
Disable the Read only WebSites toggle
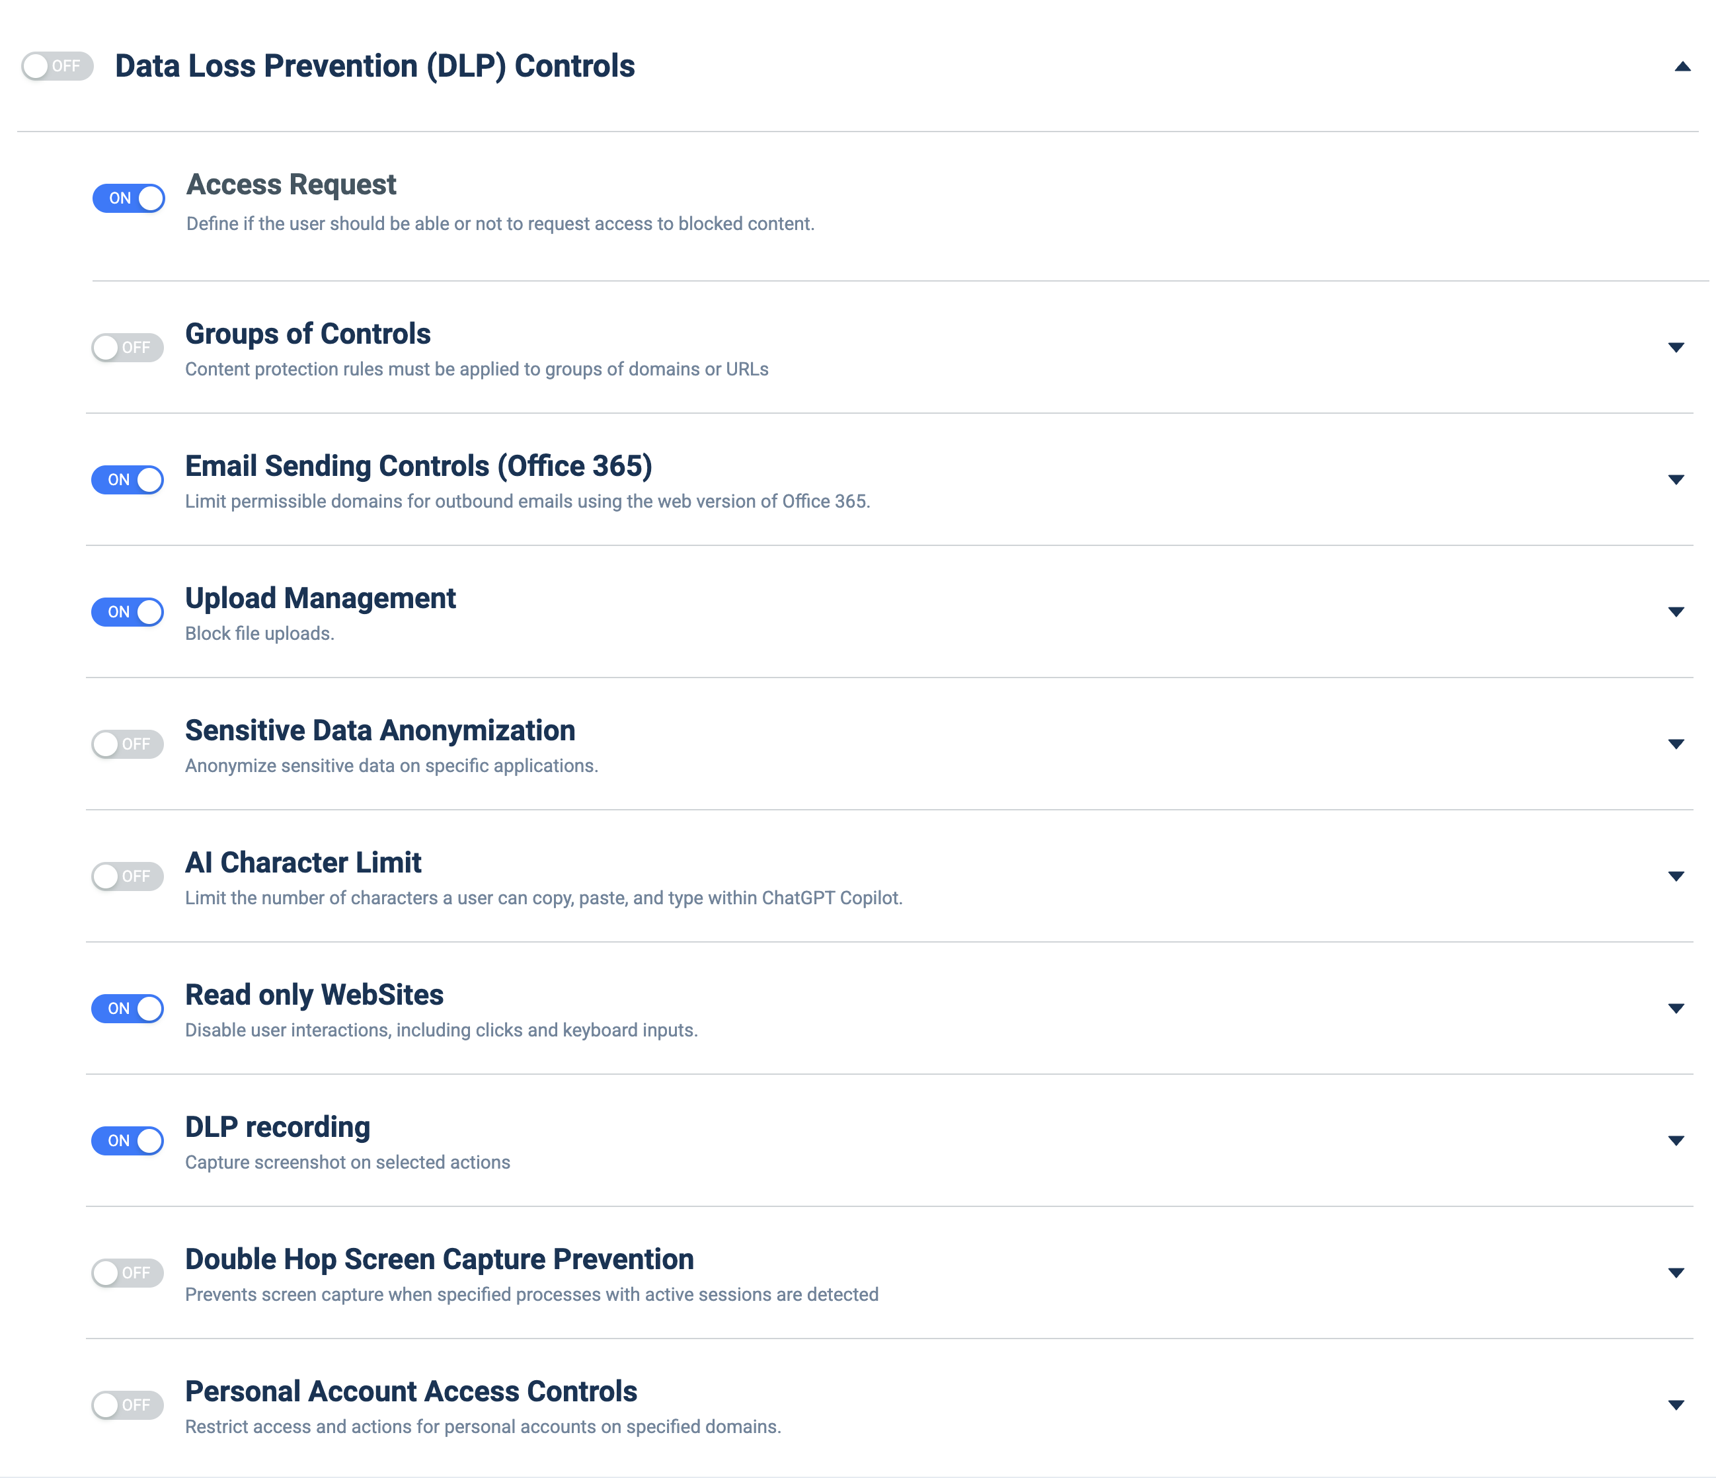pyautogui.click(x=128, y=1009)
